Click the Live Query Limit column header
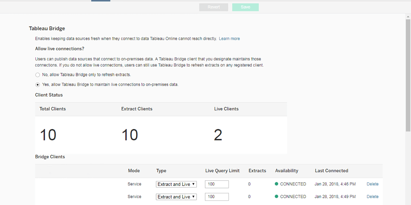 pos(222,171)
